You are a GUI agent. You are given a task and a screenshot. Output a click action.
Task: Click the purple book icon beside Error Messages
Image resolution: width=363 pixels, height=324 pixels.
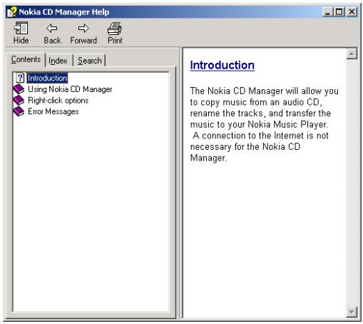(x=19, y=111)
